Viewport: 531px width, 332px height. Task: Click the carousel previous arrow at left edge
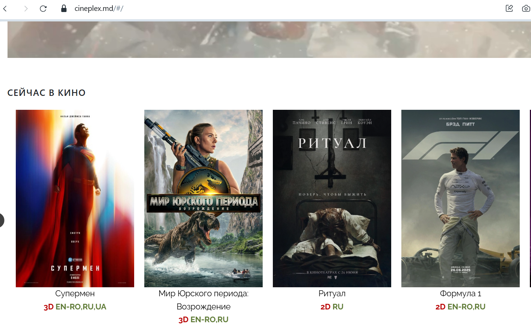point(2,220)
